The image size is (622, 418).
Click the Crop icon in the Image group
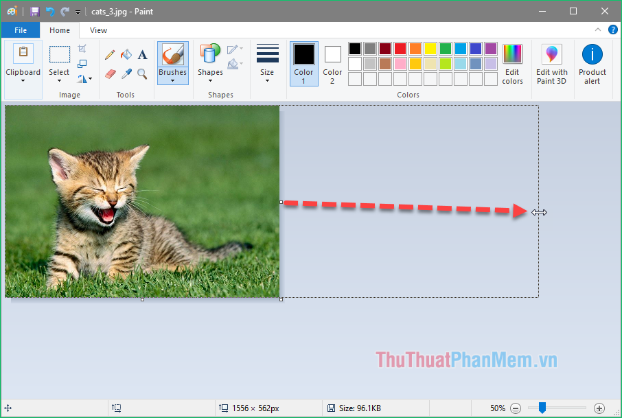pyautogui.click(x=83, y=47)
